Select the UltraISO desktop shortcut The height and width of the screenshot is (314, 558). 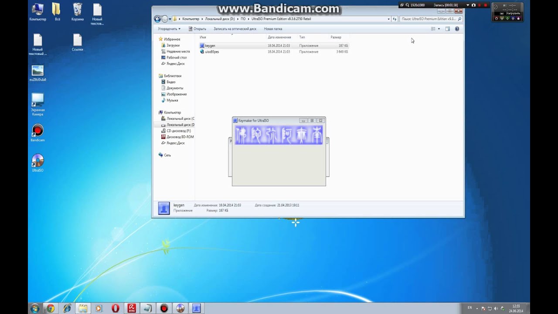click(x=37, y=163)
